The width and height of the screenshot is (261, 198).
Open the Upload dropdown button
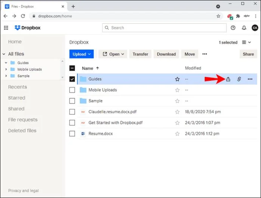(x=82, y=54)
